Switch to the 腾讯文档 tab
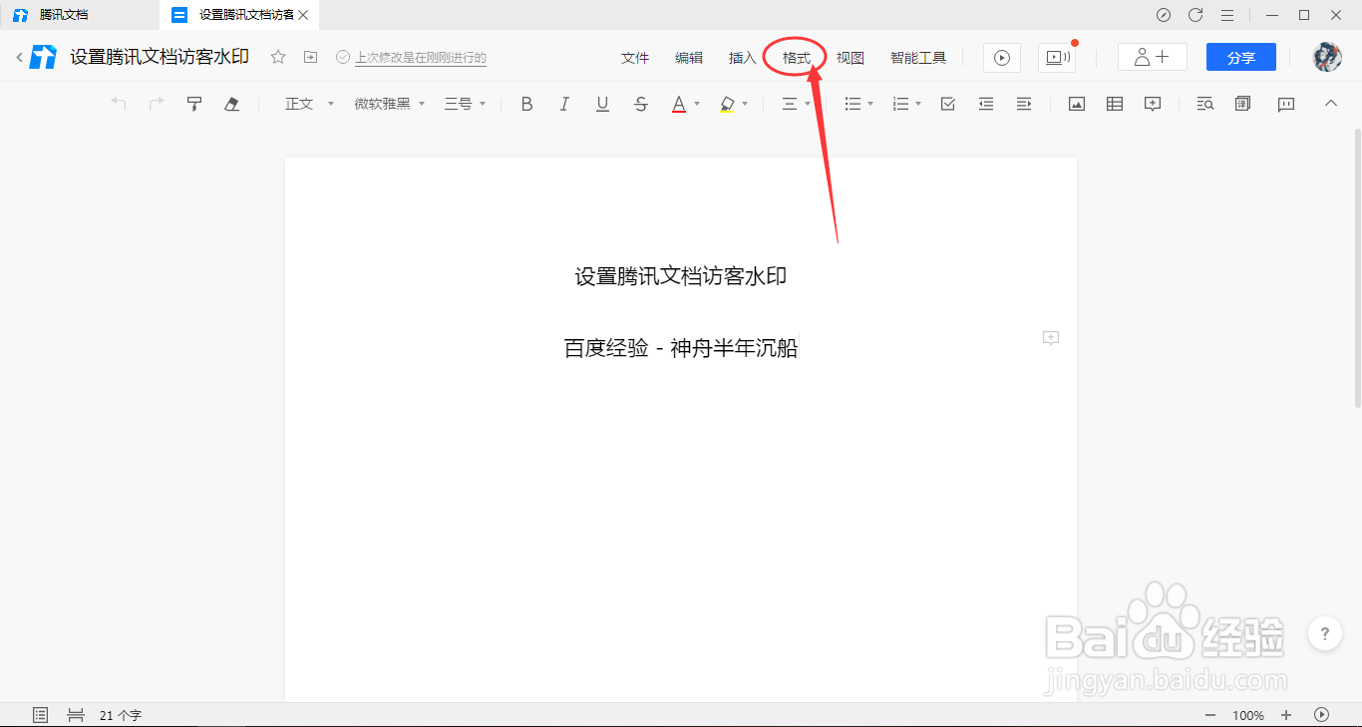 64,15
